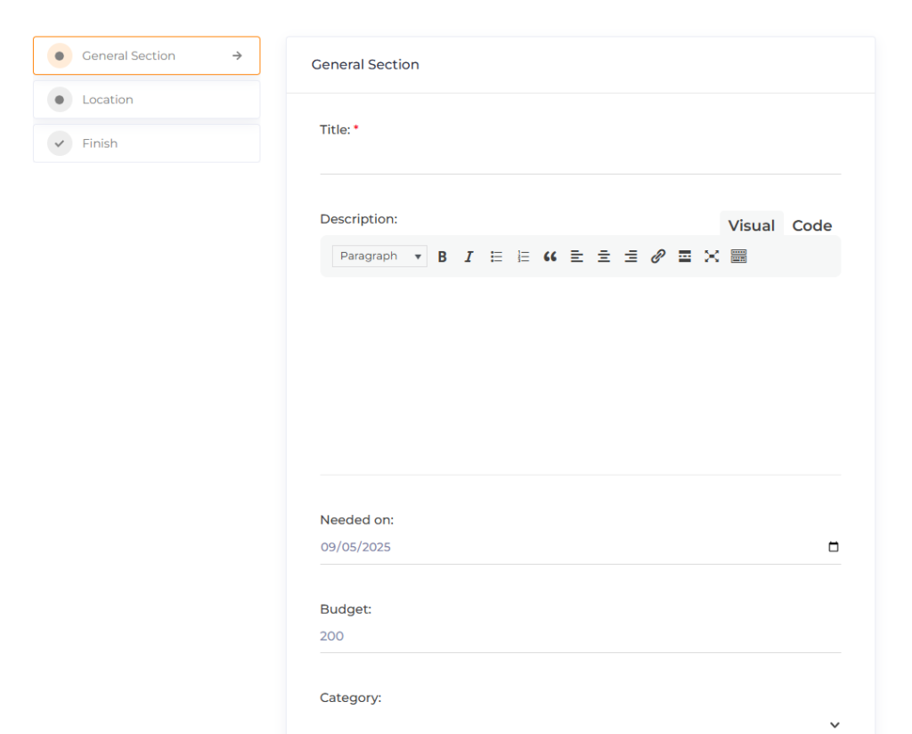Insert a Read More tag
This screenshot has height=734, width=912.
tap(685, 257)
